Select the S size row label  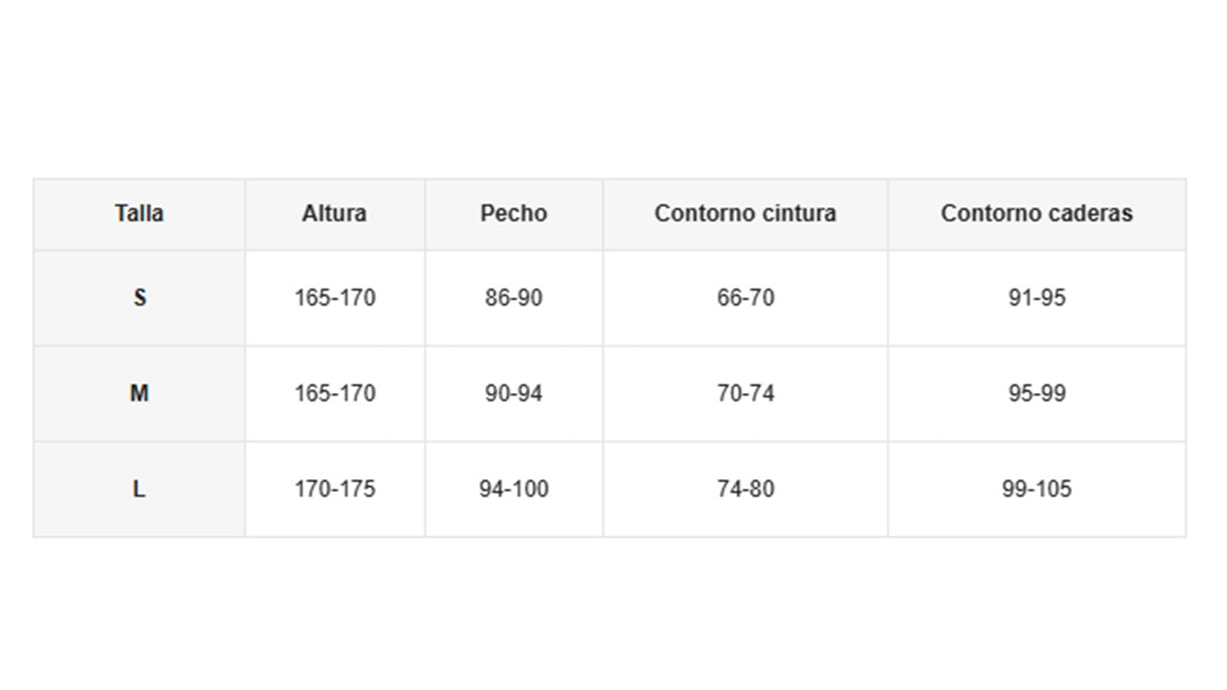click(x=139, y=298)
